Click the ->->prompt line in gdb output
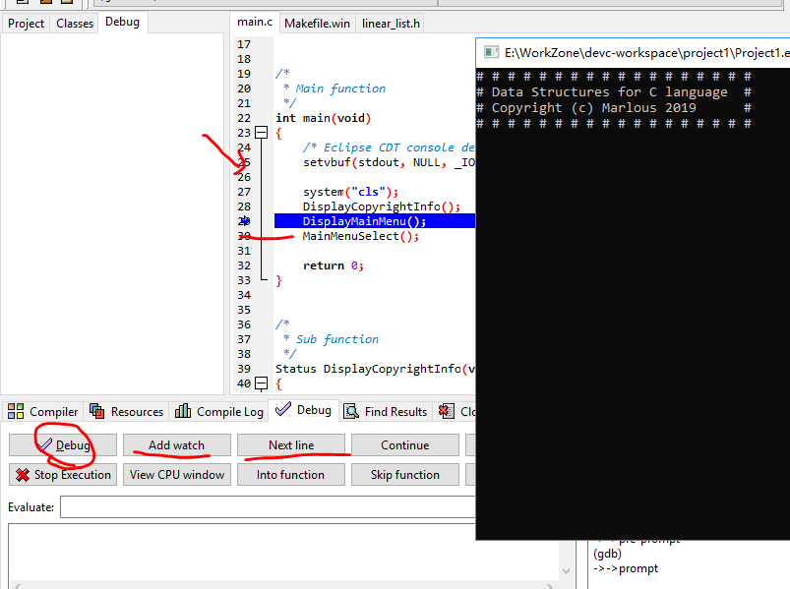This screenshot has height=589, width=790. [x=626, y=568]
